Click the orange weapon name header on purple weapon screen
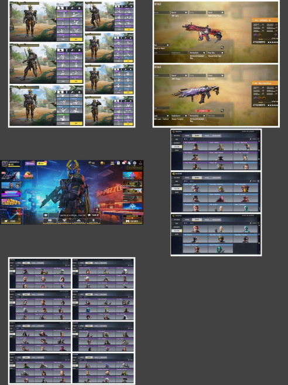 click(x=265, y=83)
